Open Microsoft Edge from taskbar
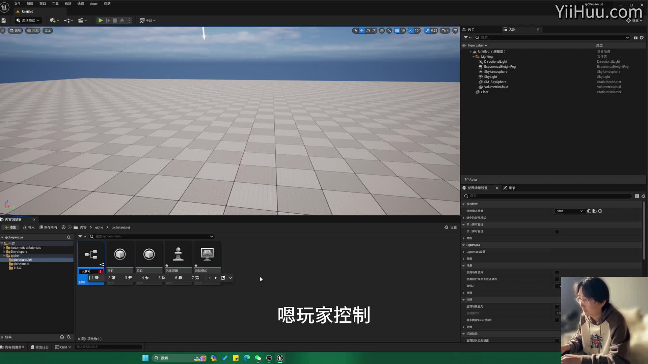The width and height of the screenshot is (648, 364). 247,358
